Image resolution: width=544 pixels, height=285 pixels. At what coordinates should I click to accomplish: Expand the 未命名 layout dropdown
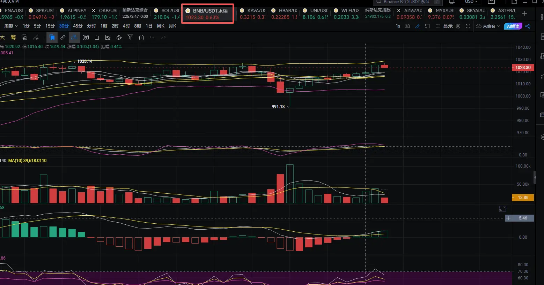[488, 26]
